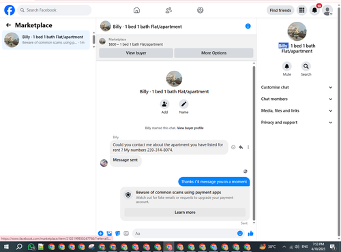Expand Privacy and support section

(x=297, y=123)
